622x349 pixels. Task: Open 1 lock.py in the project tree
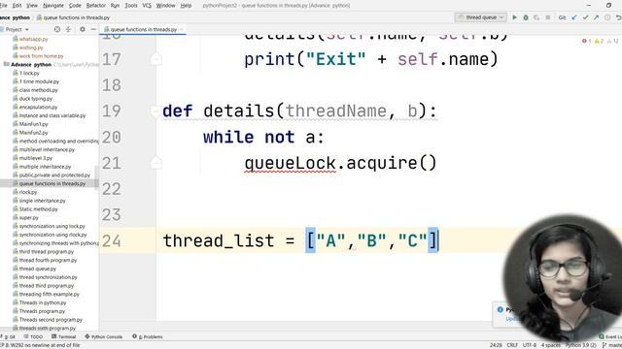26,74
